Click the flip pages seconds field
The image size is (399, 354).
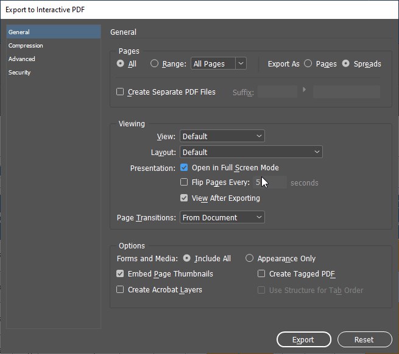click(x=270, y=182)
